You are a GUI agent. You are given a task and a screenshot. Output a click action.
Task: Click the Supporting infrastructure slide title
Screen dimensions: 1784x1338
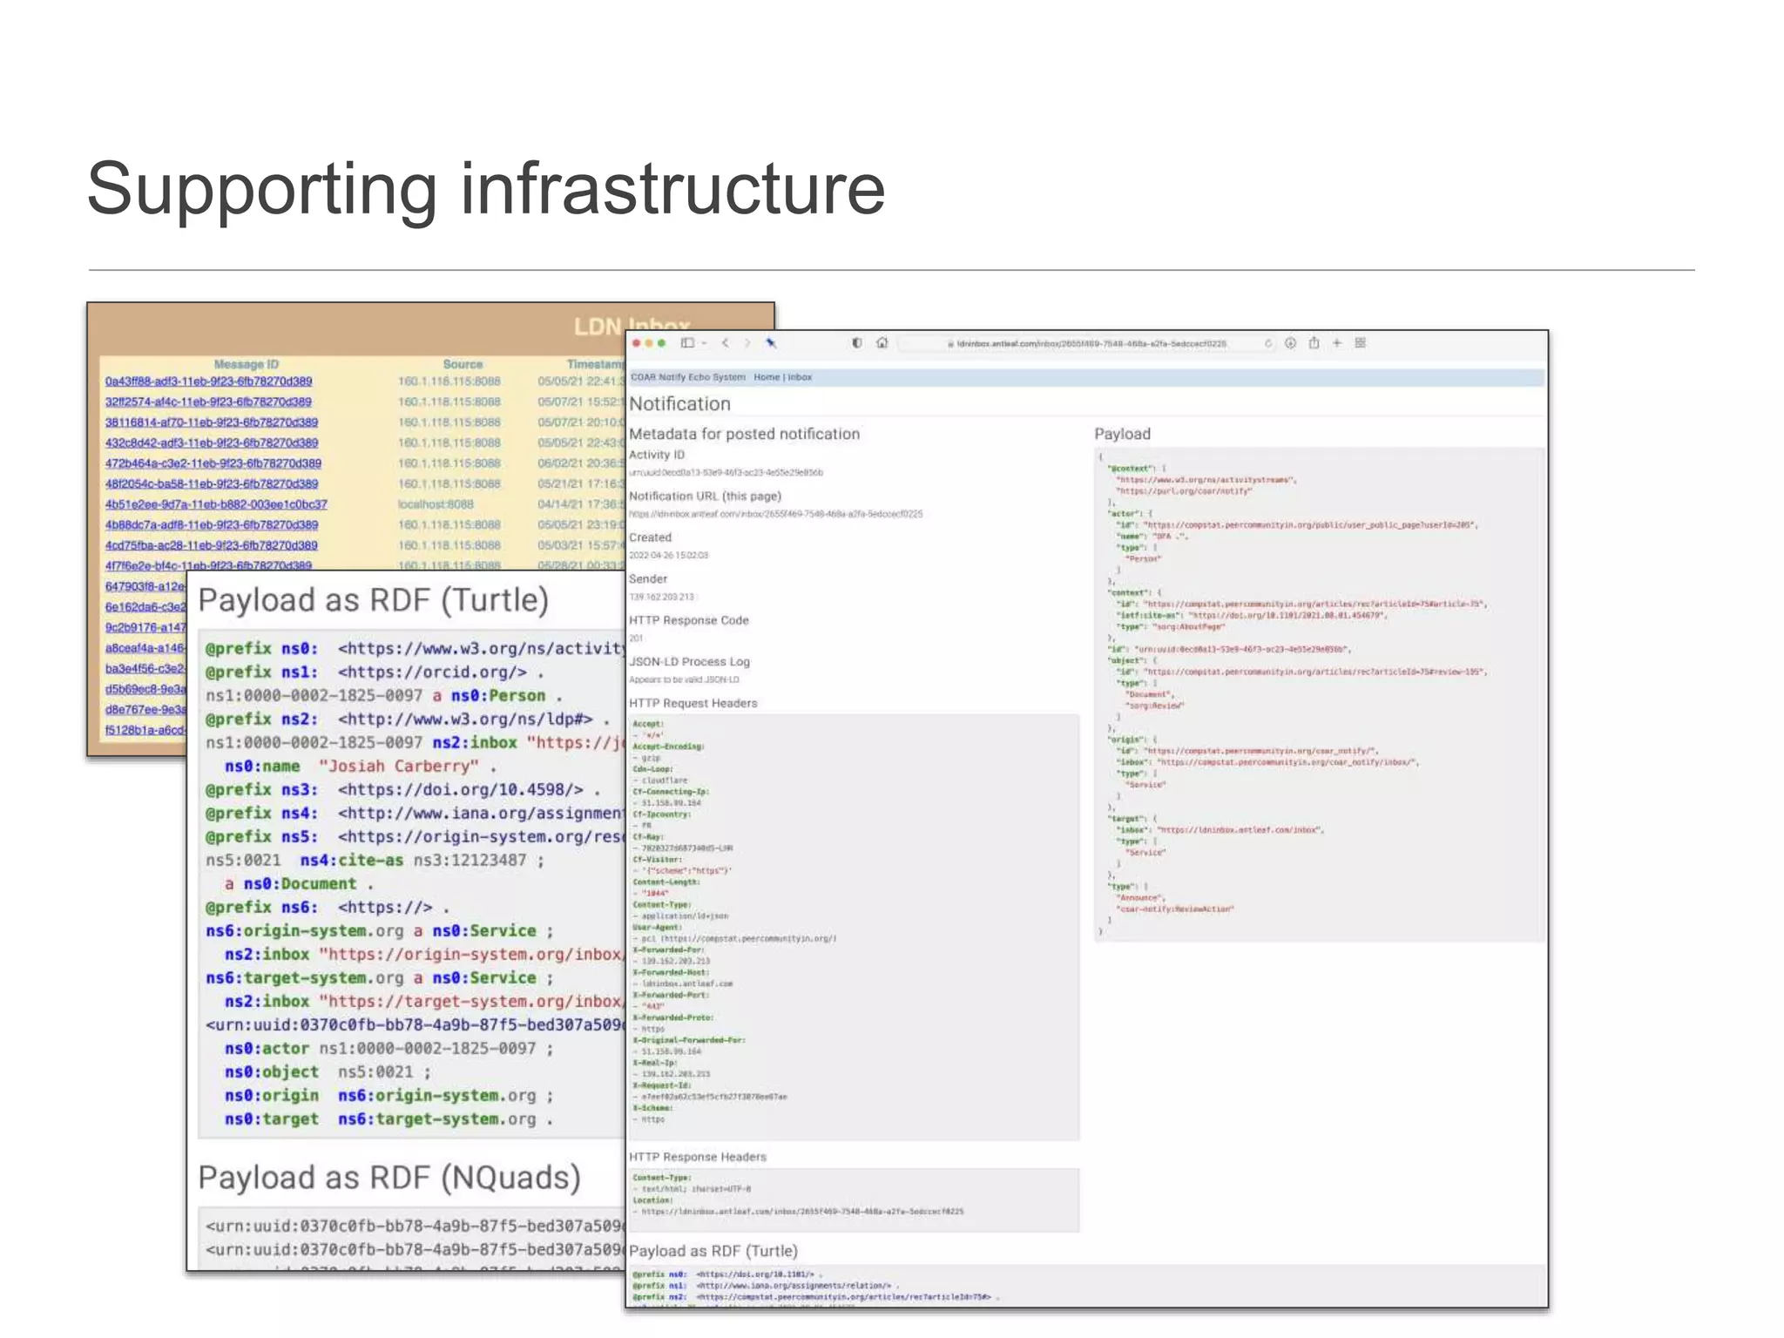[486, 190]
